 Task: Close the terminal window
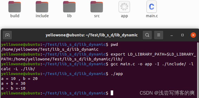click(193, 35)
